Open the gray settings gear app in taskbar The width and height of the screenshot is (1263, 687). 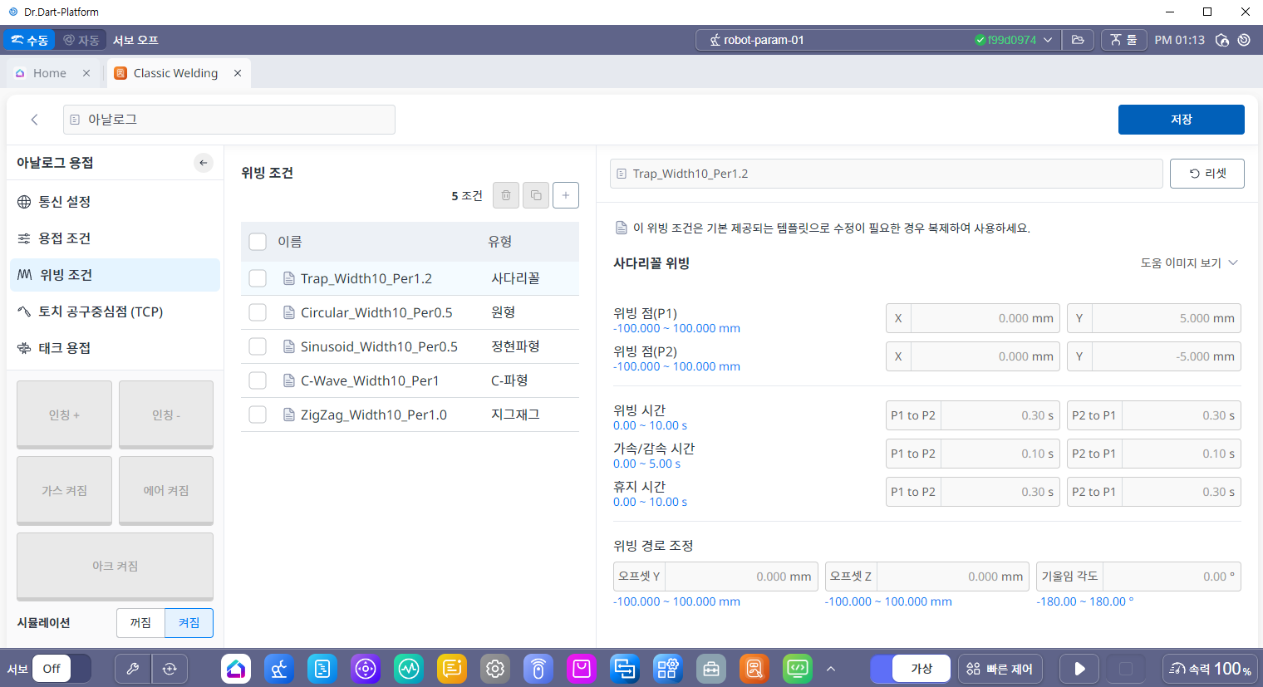click(x=495, y=669)
